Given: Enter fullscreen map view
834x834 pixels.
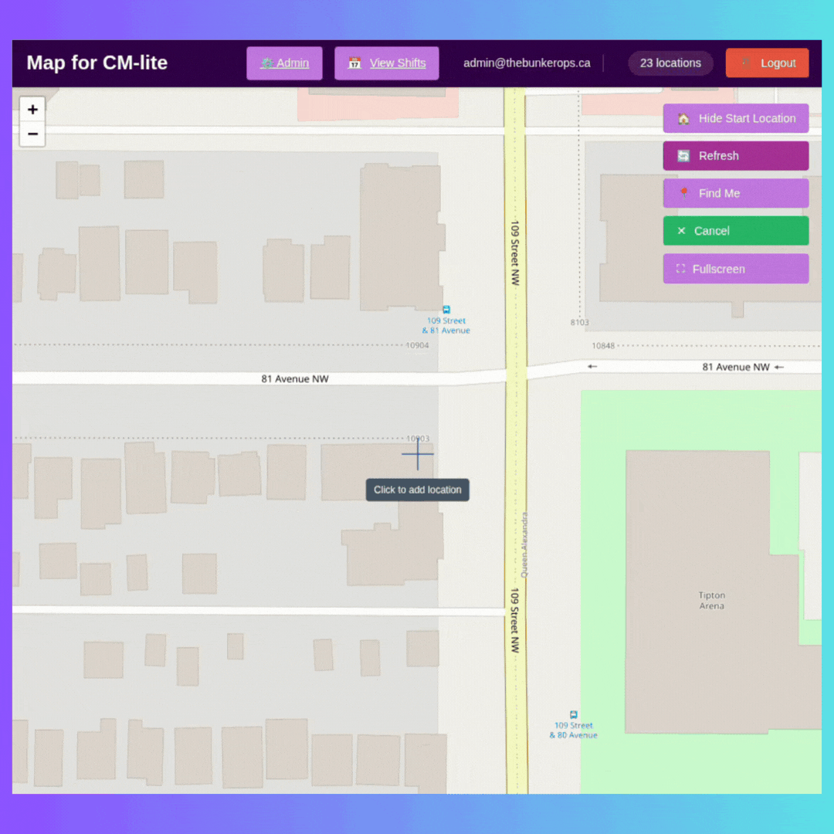Looking at the screenshot, I should click(735, 269).
